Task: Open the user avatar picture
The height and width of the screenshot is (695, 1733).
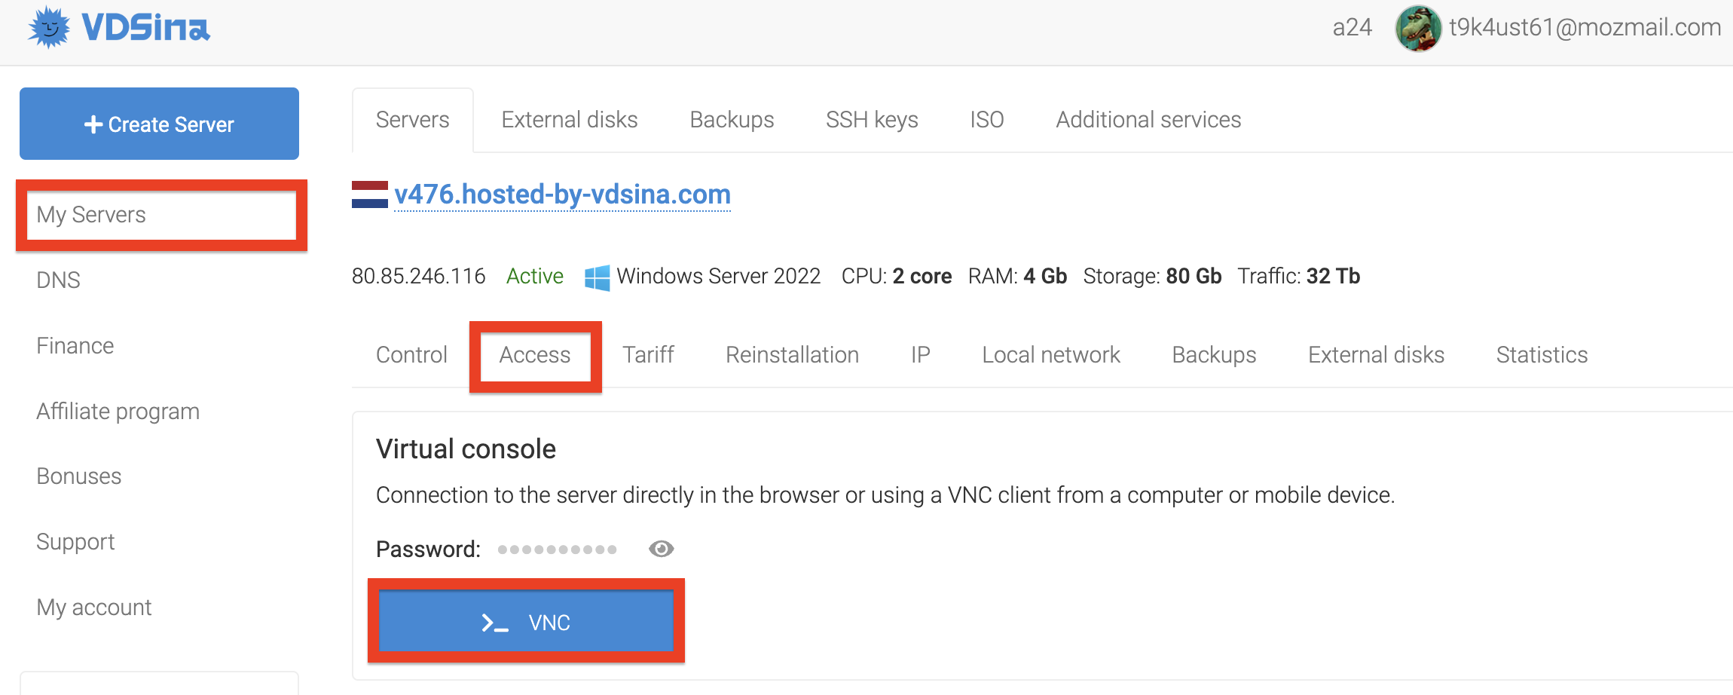Action: point(1418,29)
